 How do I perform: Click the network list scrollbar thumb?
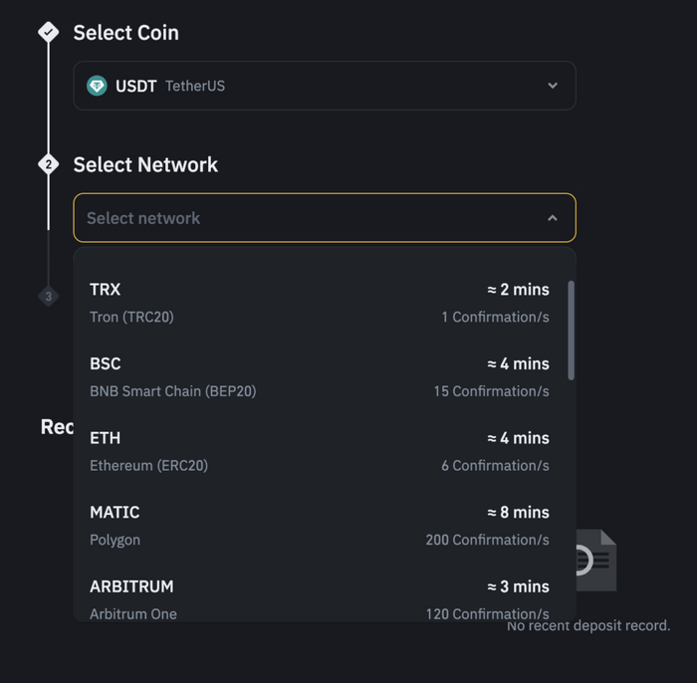(571, 330)
